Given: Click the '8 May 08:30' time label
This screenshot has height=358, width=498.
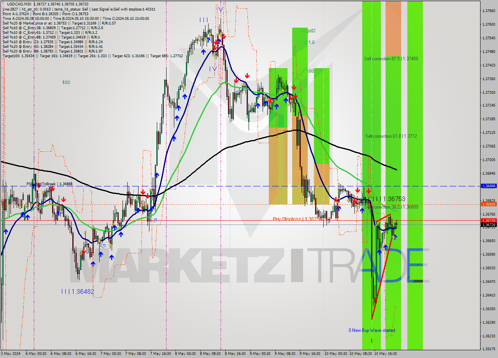Looking at the screenshot, I should point(210,354).
